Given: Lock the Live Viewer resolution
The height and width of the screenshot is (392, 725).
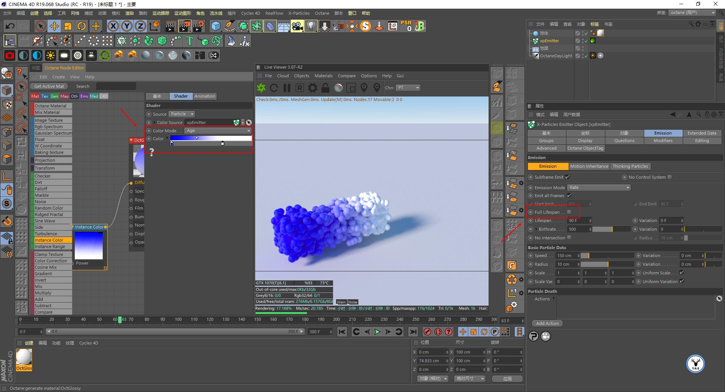Looking at the screenshot, I should coord(324,88).
